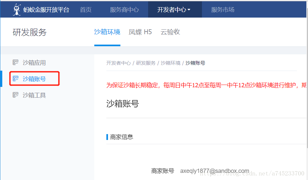Select the 沙箱环境 tab

[107, 32]
